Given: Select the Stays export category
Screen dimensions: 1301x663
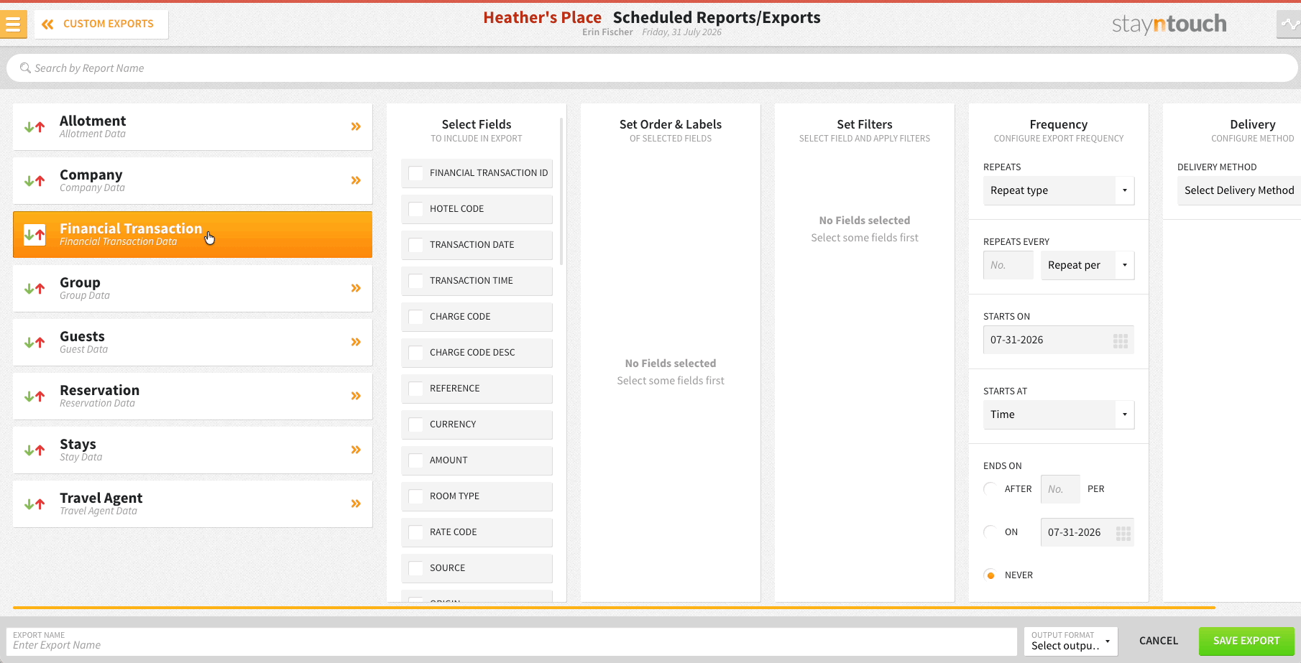Looking at the screenshot, I should point(193,450).
